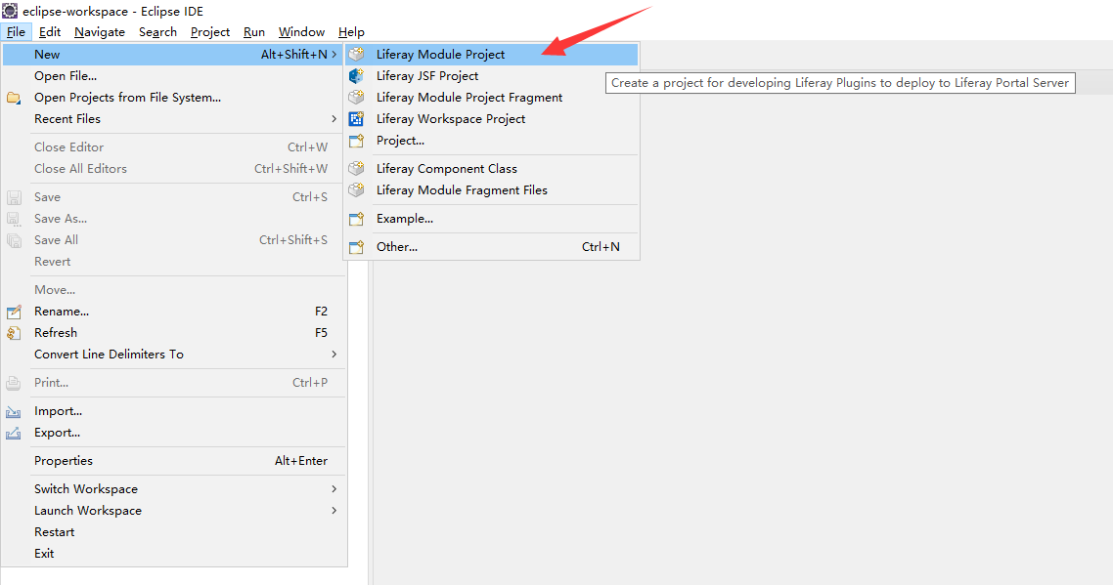The width and height of the screenshot is (1113, 585).
Task: Open the Project menu
Action: (x=210, y=32)
